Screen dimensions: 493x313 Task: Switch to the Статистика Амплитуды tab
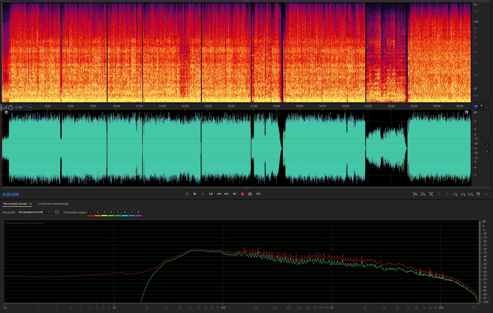(53, 204)
